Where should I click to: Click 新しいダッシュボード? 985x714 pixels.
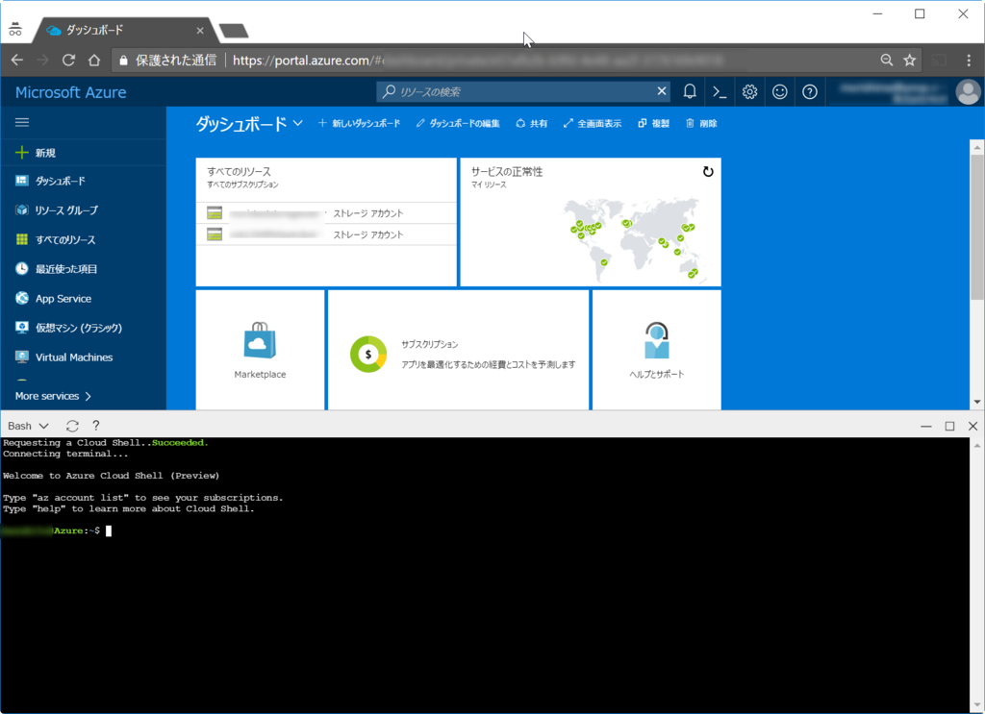tap(360, 124)
